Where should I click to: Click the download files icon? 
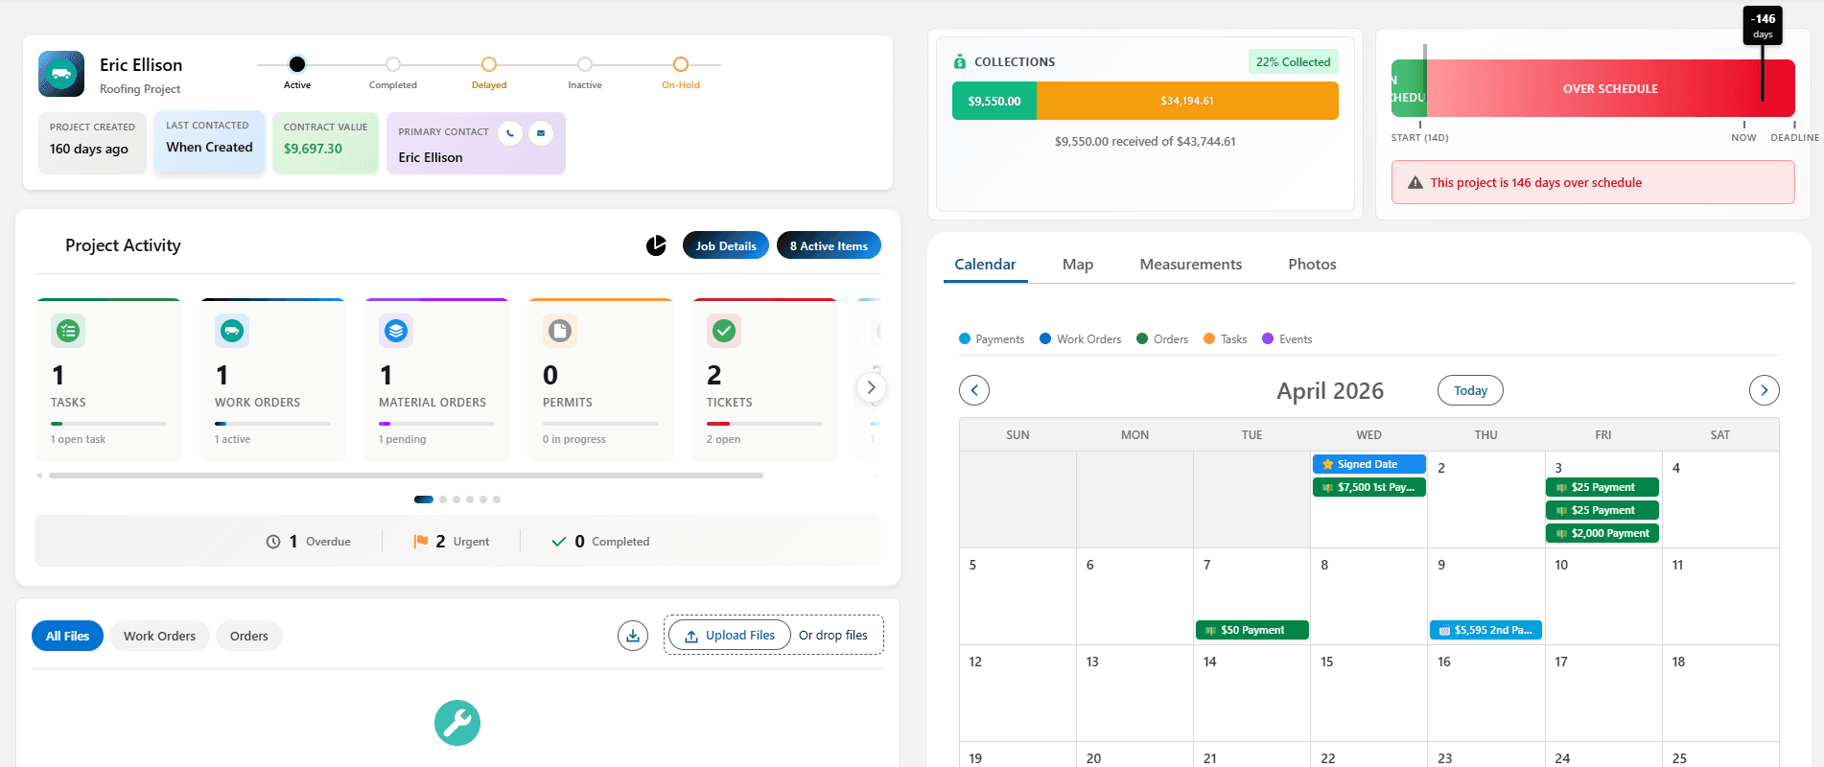[633, 636]
